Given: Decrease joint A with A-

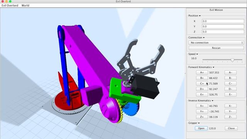Looking at the screenshot, I should pos(230,73).
